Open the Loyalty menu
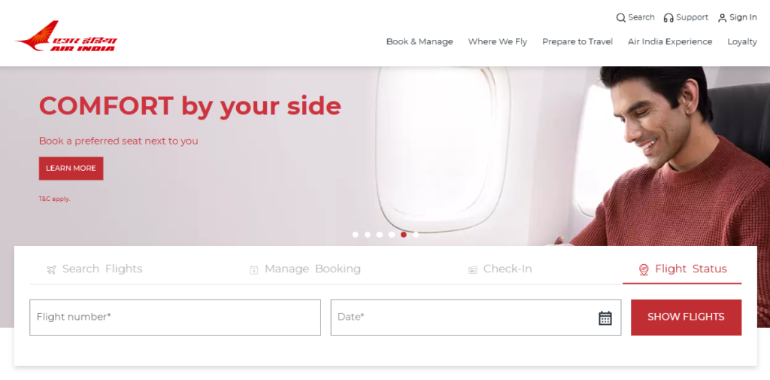The image size is (770, 380). (742, 42)
